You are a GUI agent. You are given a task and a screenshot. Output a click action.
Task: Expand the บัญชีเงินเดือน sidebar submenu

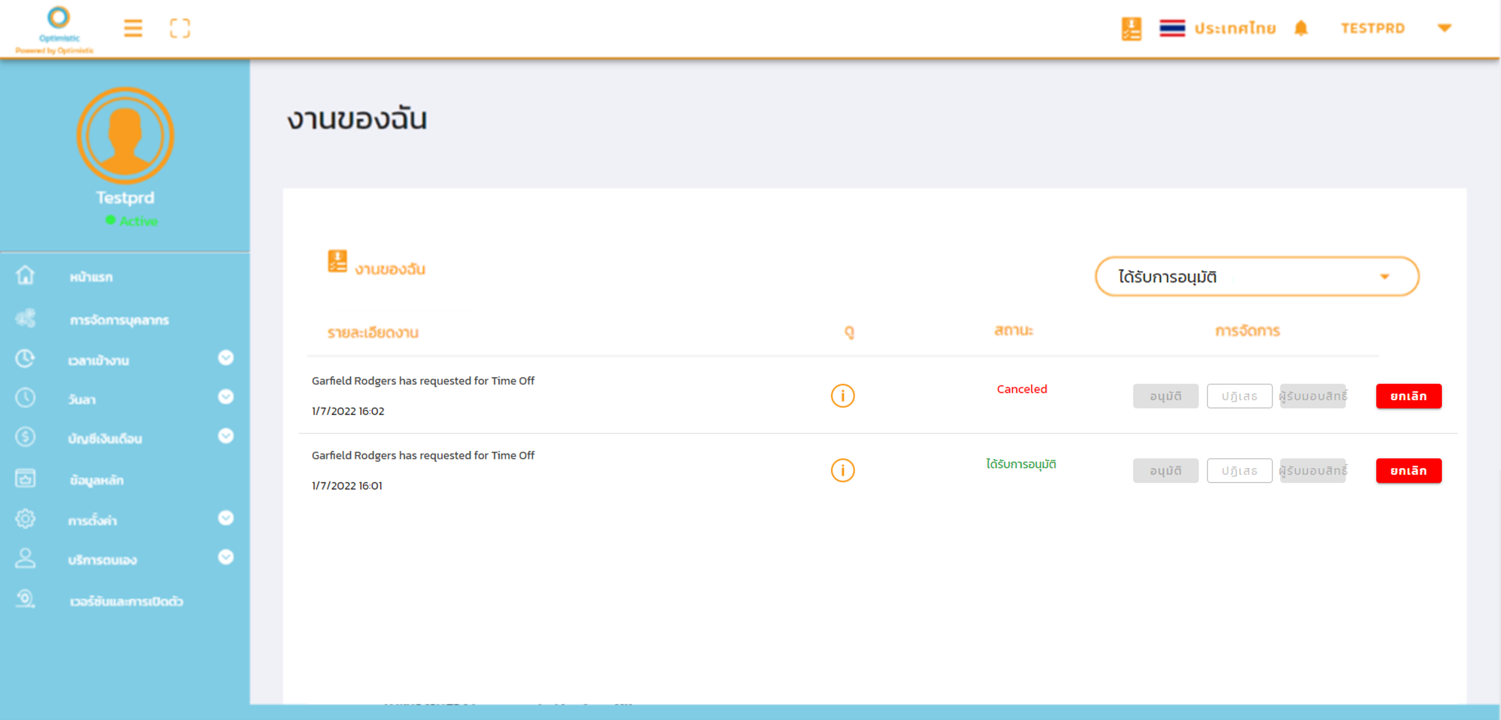click(x=226, y=436)
